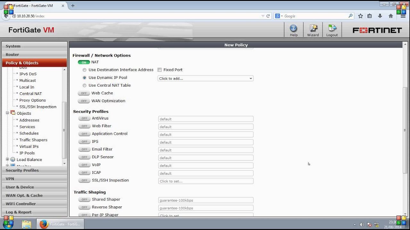Select Use Dynamic IP Pool radio

pyautogui.click(x=85, y=78)
